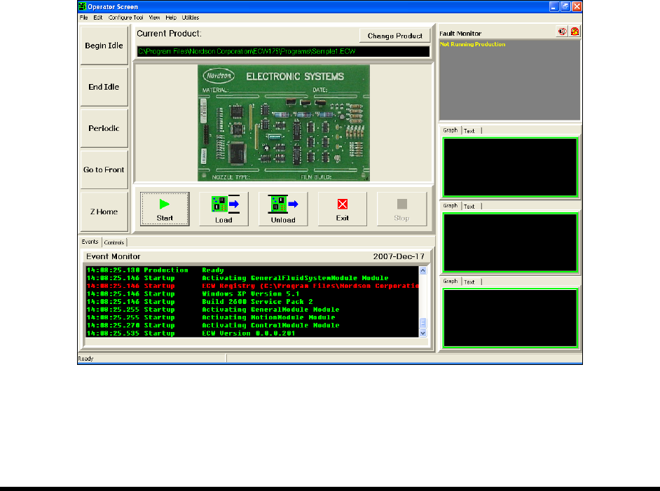Click the greyed-out Stop button
Viewport: 660px width, 491px height.
click(x=401, y=208)
